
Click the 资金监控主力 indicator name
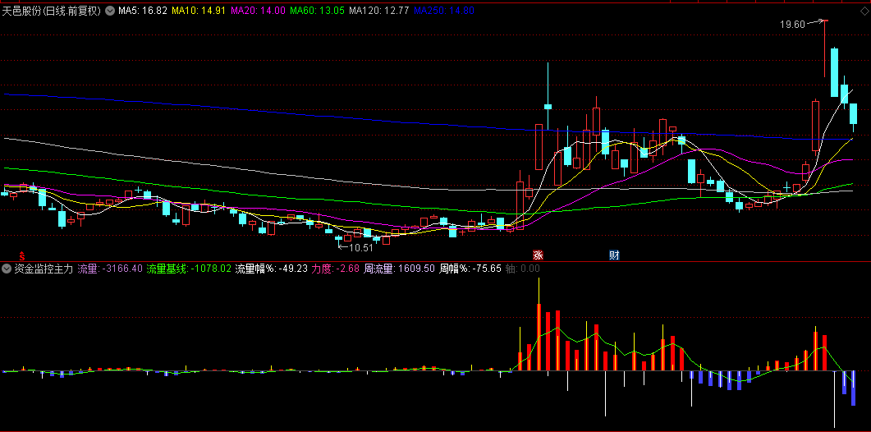44,269
